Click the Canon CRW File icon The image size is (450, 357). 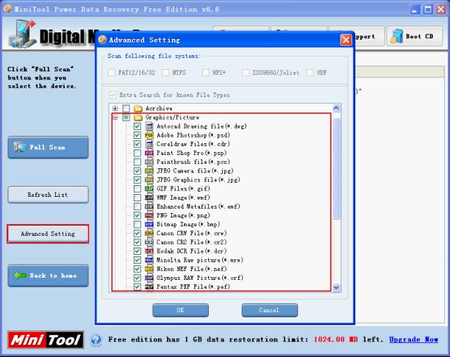click(149, 233)
